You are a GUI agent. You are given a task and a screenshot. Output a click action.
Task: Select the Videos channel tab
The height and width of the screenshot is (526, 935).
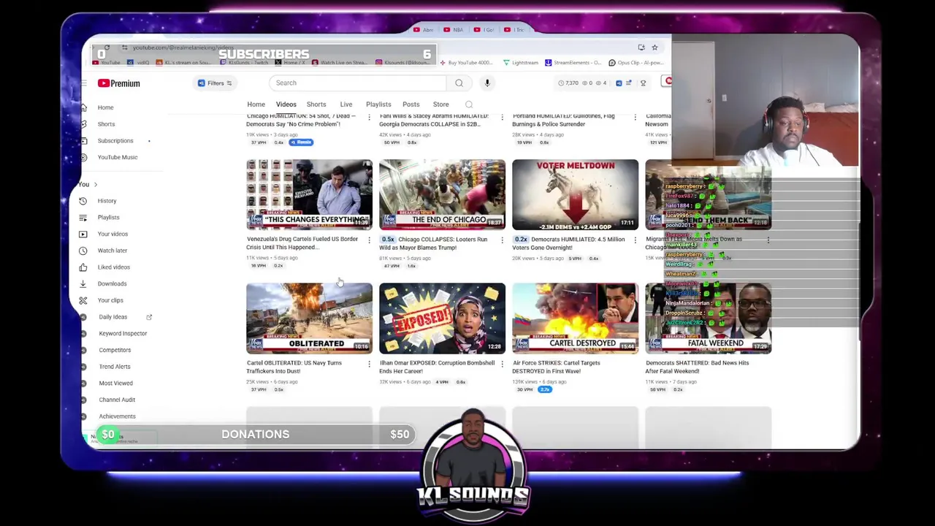tap(286, 104)
